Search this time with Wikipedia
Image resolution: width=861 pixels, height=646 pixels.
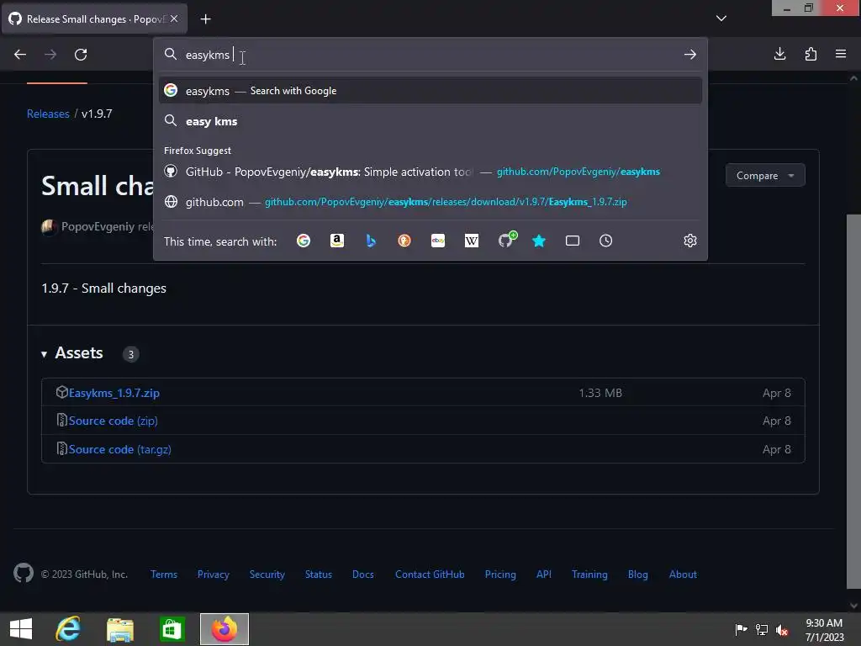[x=471, y=241]
